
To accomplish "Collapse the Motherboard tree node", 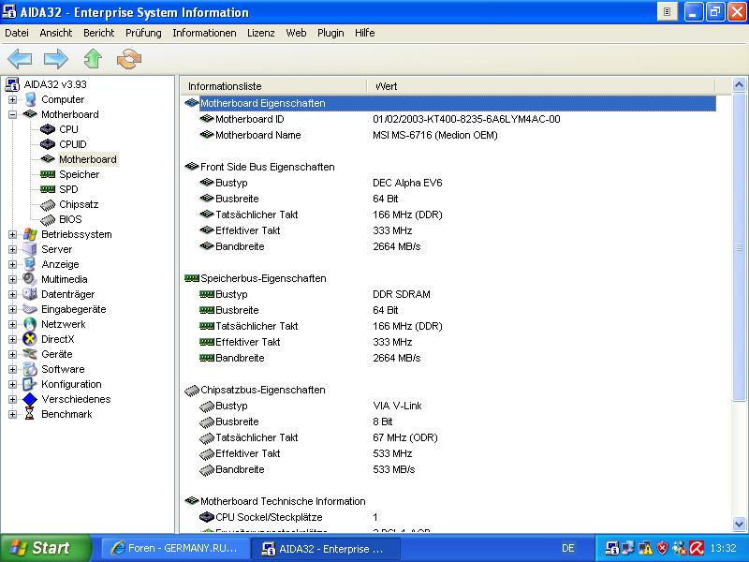I will pyautogui.click(x=13, y=114).
